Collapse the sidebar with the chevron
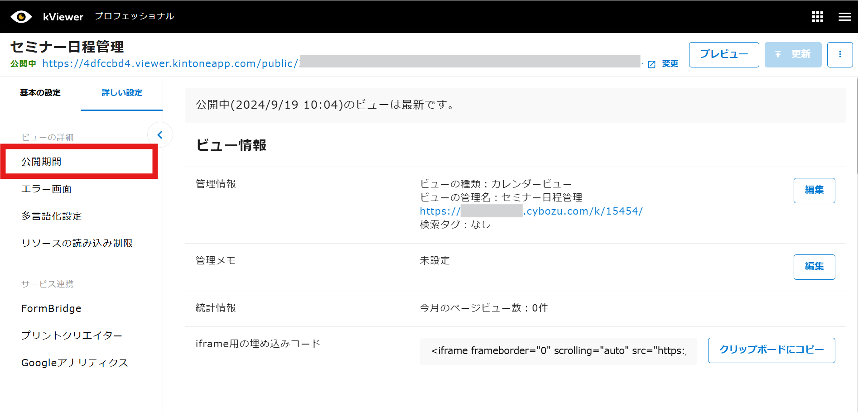Screen dimensions: 858x412 (160, 135)
